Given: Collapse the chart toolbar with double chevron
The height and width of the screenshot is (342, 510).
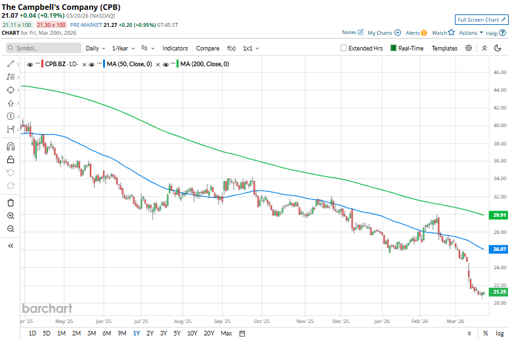Looking at the screenshot, I should pyautogui.click(x=484, y=48).
